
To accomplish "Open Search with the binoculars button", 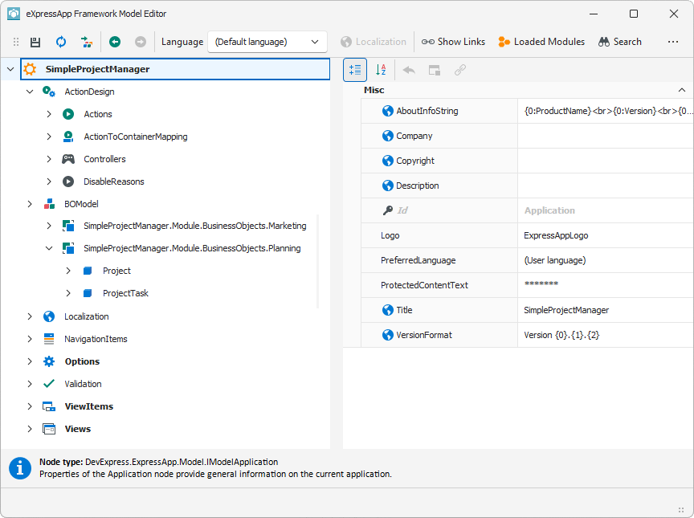I will (619, 42).
